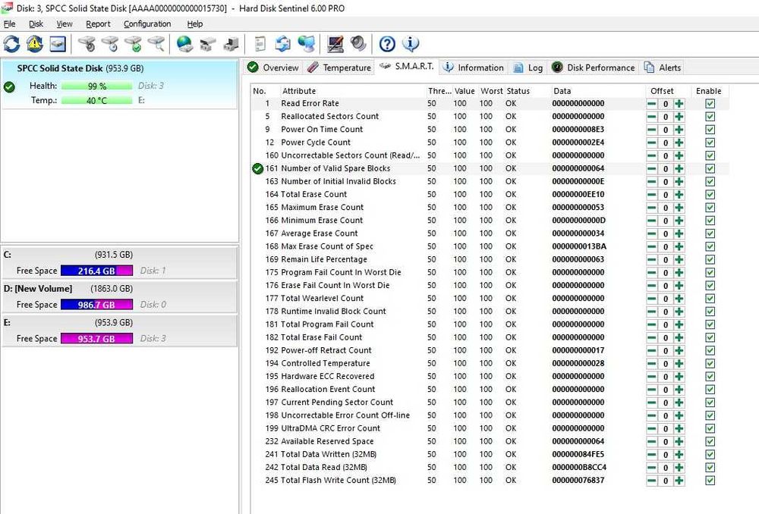Decrease offset for Average Erase Count
The height and width of the screenshot is (514, 759).
pyautogui.click(x=652, y=233)
